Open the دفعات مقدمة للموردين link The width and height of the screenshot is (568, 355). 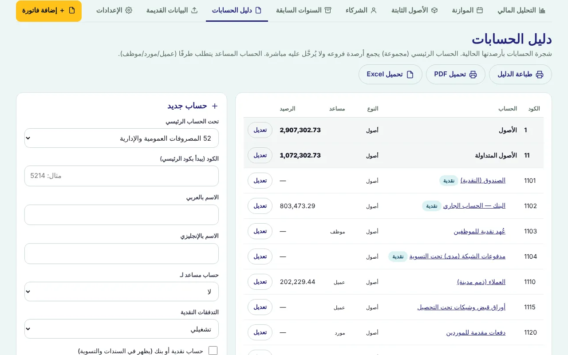pos(476,332)
